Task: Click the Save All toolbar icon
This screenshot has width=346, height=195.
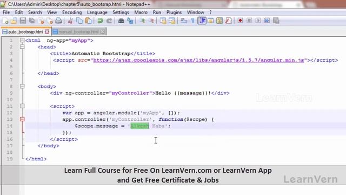Action: [x=32, y=21]
